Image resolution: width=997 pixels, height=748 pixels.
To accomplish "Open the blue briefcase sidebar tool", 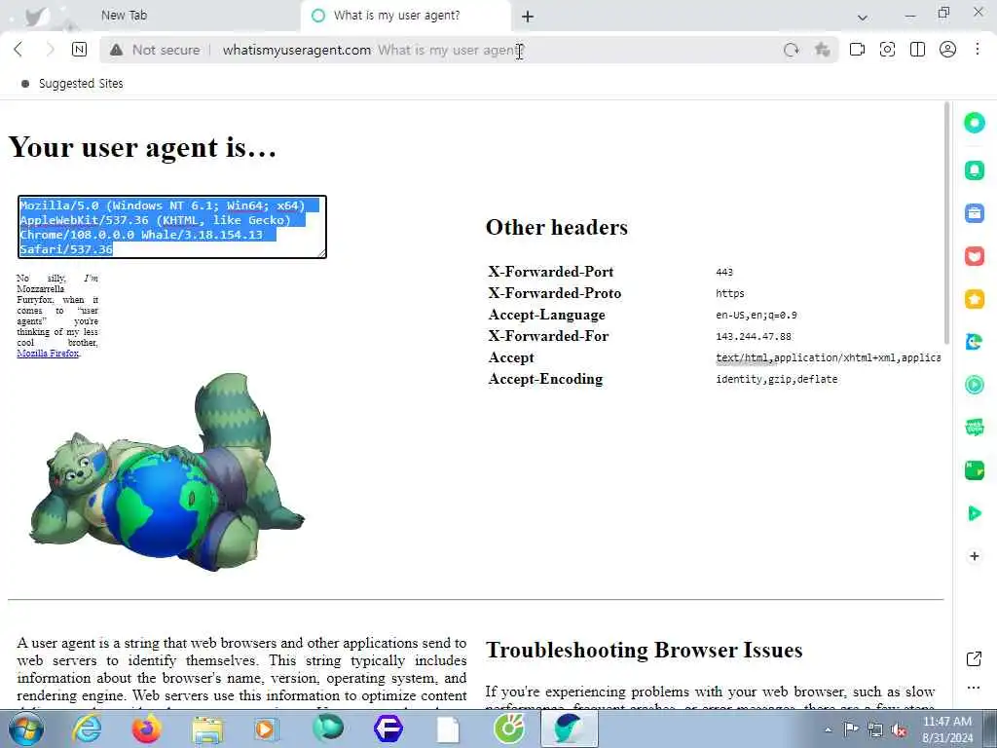I will pyautogui.click(x=974, y=213).
